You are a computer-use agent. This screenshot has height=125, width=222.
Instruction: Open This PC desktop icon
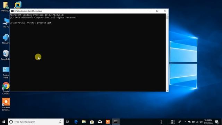pos(6,23)
